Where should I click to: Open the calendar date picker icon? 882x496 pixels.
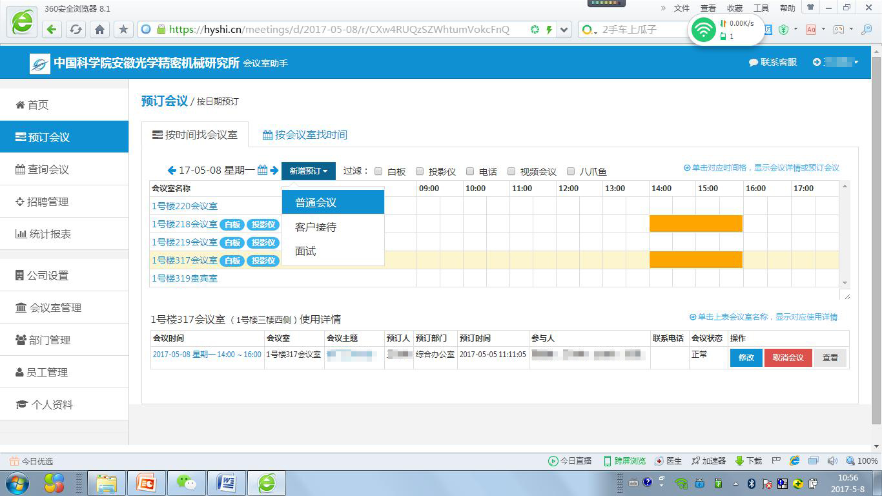tap(262, 170)
